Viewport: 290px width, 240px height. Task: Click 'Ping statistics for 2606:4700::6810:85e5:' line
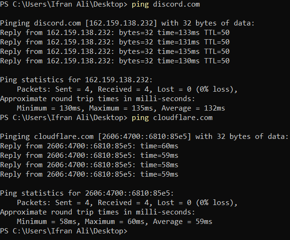click(87, 193)
